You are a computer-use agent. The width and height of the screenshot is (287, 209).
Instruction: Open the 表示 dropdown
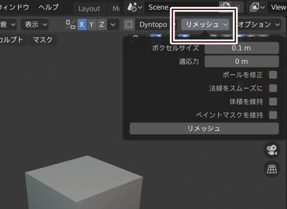pyautogui.click(x=35, y=24)
